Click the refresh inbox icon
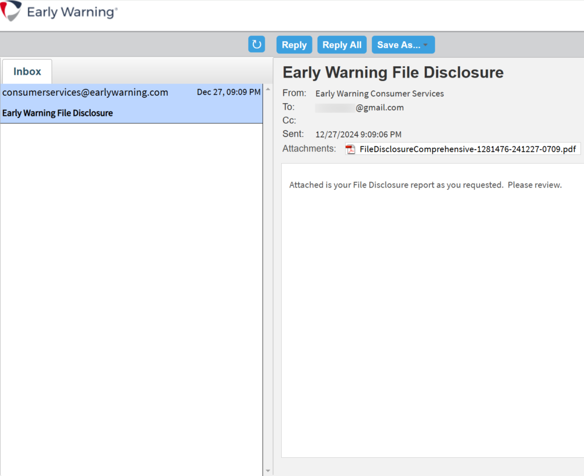The image size is (584, 476). (x=256, y=44)
